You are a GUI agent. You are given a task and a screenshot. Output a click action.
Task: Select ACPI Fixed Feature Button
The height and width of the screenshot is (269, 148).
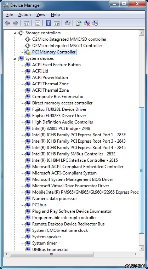coord(56,65)
